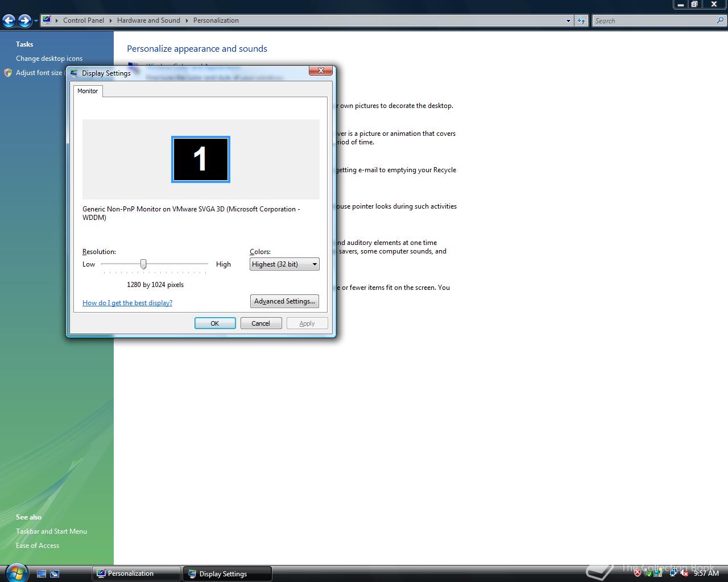Open the address bar history dropdown
The width and height of the screenshot is (728, 582).
click(568, 21)
